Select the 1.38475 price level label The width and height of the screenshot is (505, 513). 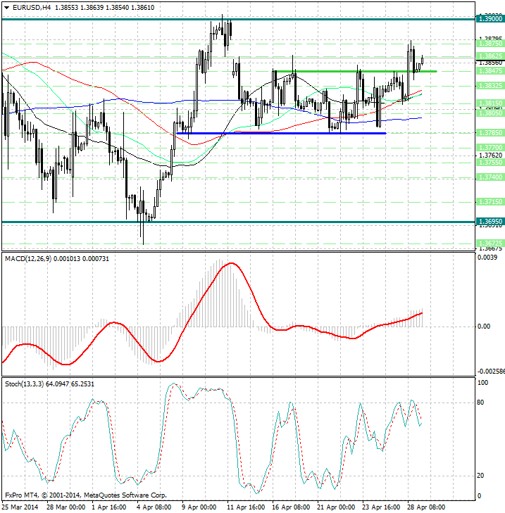490,70
